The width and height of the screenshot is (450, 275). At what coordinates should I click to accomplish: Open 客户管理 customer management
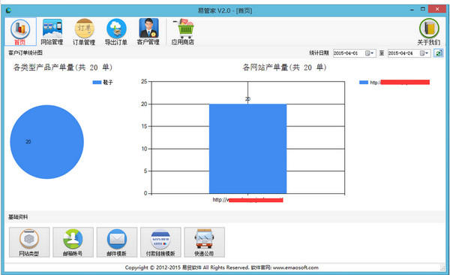(x=148, y=32)
